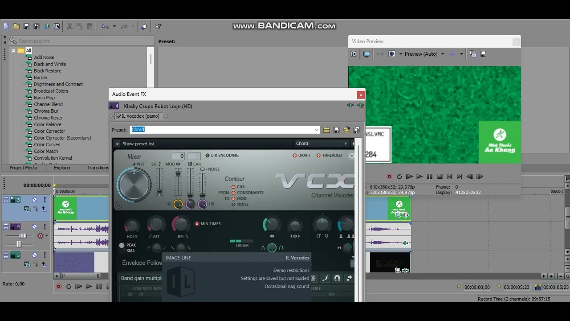570x321 pixels.
Task: Toggle MIN TIMES option
Action: pos(208,223)
